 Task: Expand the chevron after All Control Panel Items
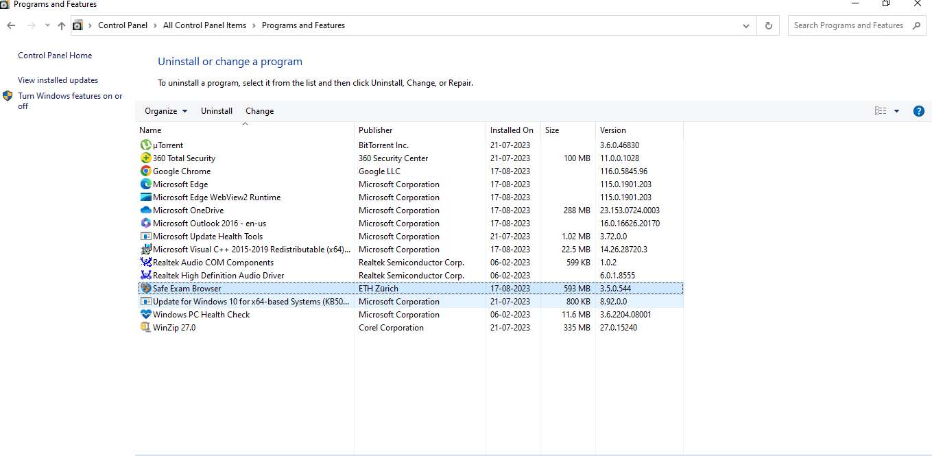pos(254,25)
